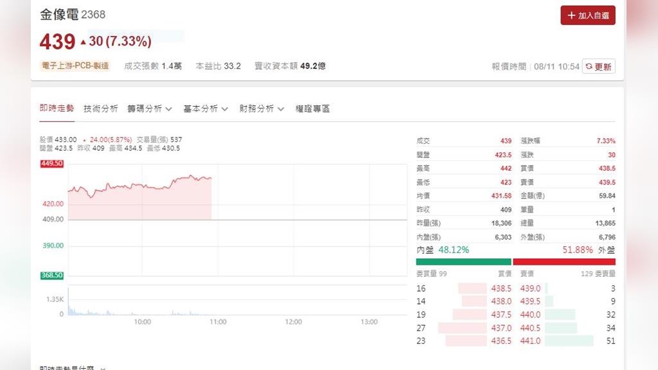Click the red up-triangle beside price change
Image resolution: width=658 pixels, height=370 pixels.
click(x=83, y=42)
